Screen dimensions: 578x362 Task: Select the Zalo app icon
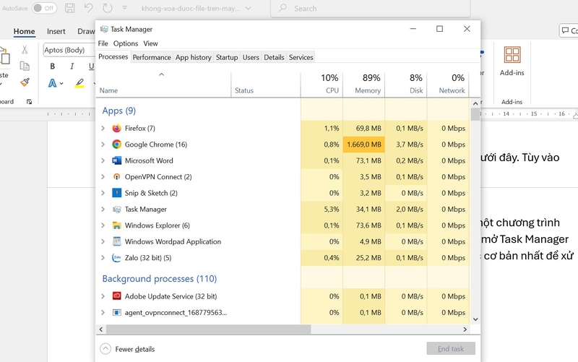tap(116, 258)
